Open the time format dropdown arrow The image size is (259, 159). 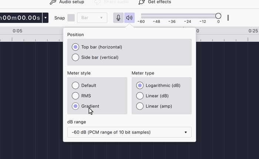(x=46, y=18)
